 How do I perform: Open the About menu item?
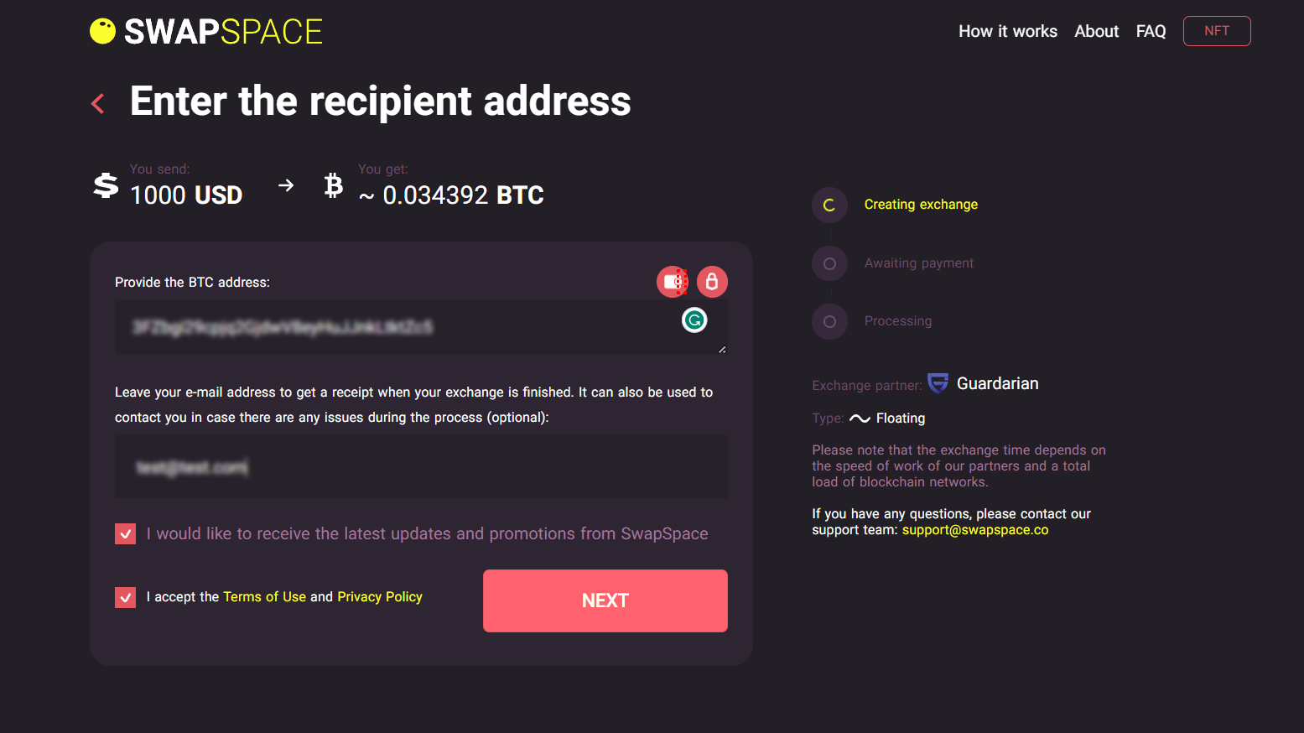(1097, 31)
